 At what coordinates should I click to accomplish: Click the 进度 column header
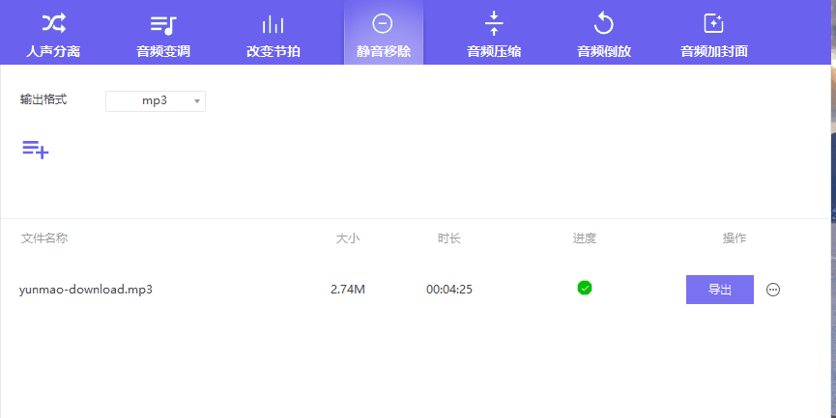click(x=585, y=238)
